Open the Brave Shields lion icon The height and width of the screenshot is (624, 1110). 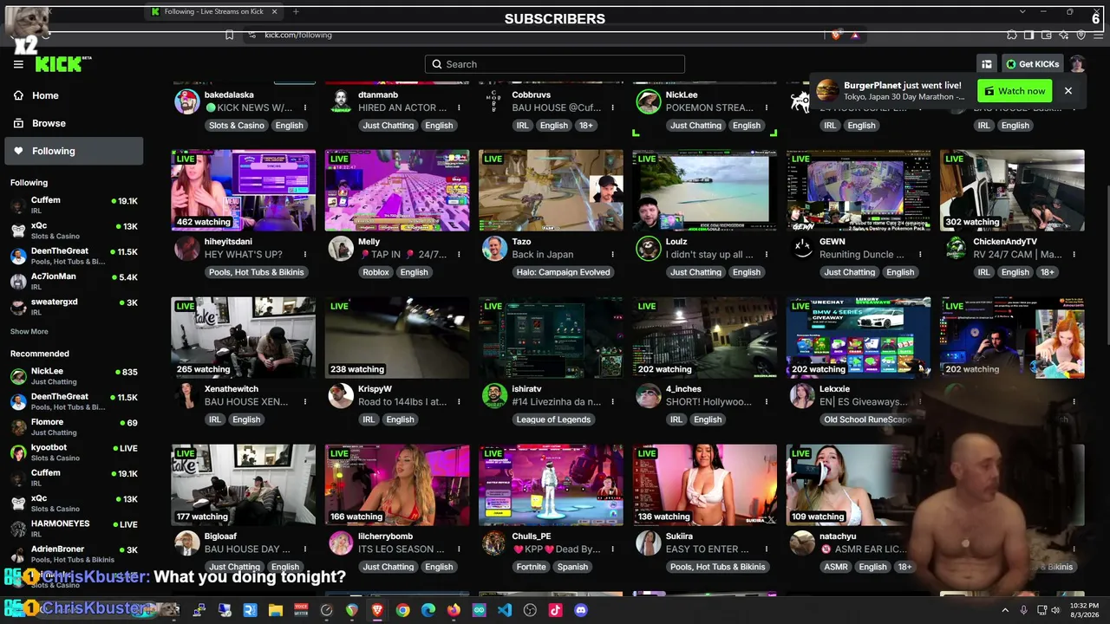point(835,35)
